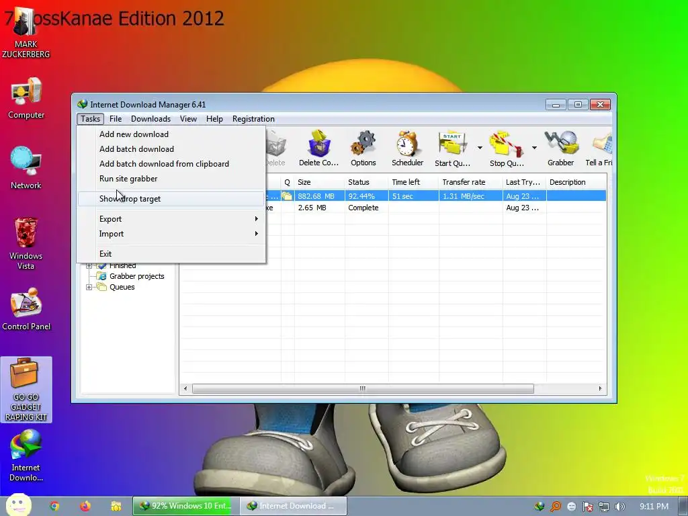Viewport: 688px width, 516px height.
Task: Click the volume speaker tray icon
Action: click(619, 507)
